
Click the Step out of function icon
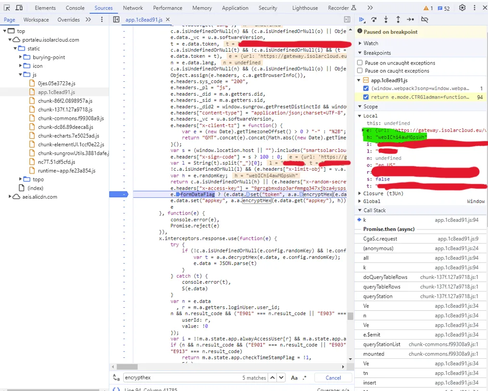[x=398, y=19]
